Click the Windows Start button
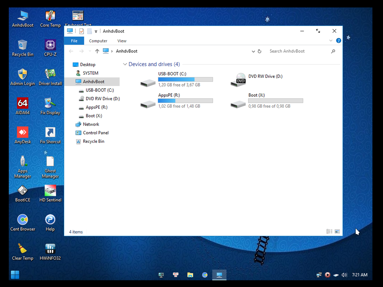This screenshot has width=383, height=287. pos(15,274)
